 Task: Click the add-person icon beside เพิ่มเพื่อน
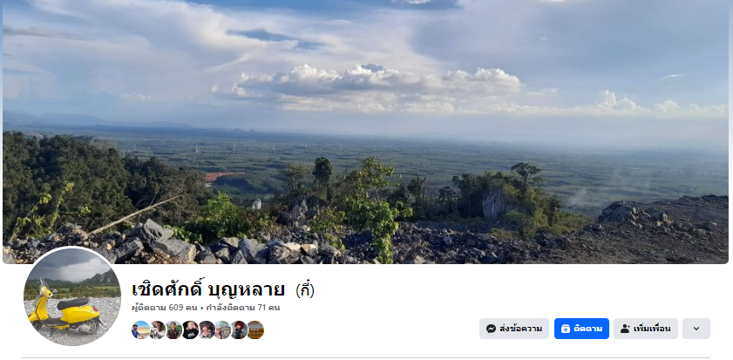[x=625, y=329]
